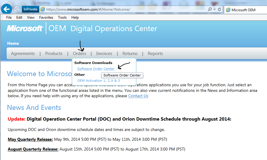Open the Products navigation item
This screenshot has height=160, width=267.
click(x=54, y=54)
